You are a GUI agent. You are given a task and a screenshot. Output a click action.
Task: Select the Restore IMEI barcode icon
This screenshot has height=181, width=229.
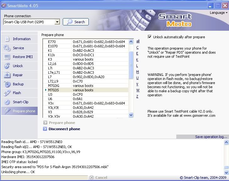pos(7,57)
